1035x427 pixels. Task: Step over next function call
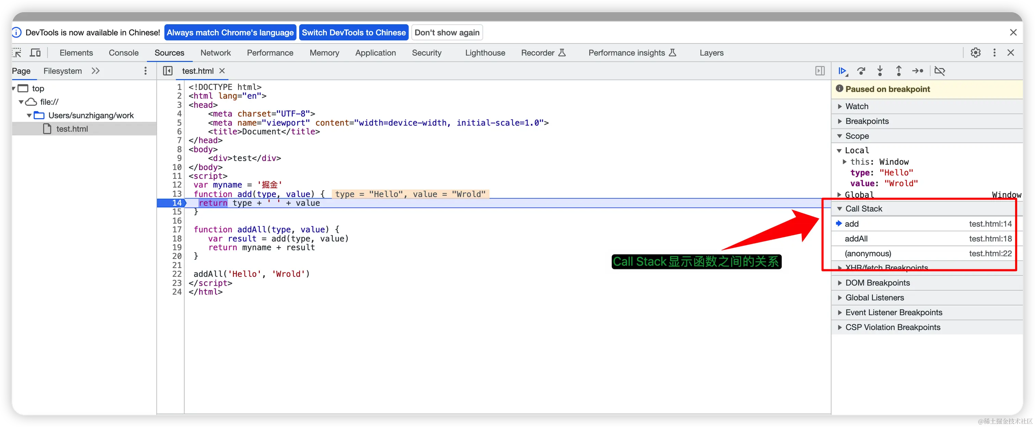(861, 71)
